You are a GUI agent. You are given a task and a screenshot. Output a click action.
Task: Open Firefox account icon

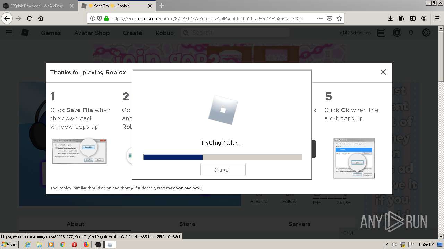point(424,18)
